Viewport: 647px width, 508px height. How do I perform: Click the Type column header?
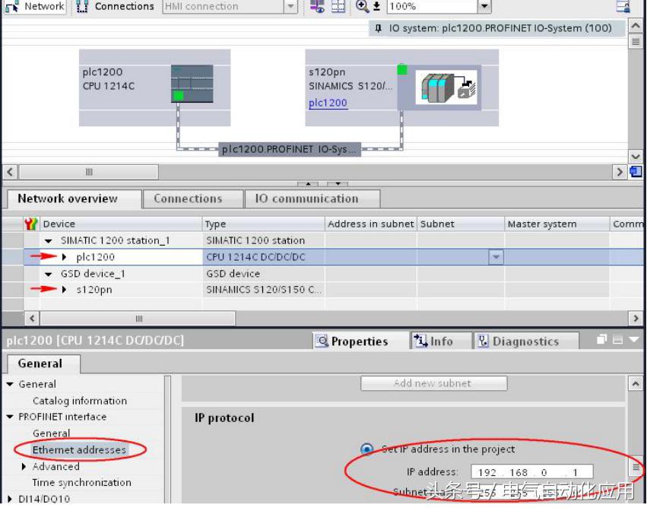click(263, 224)
